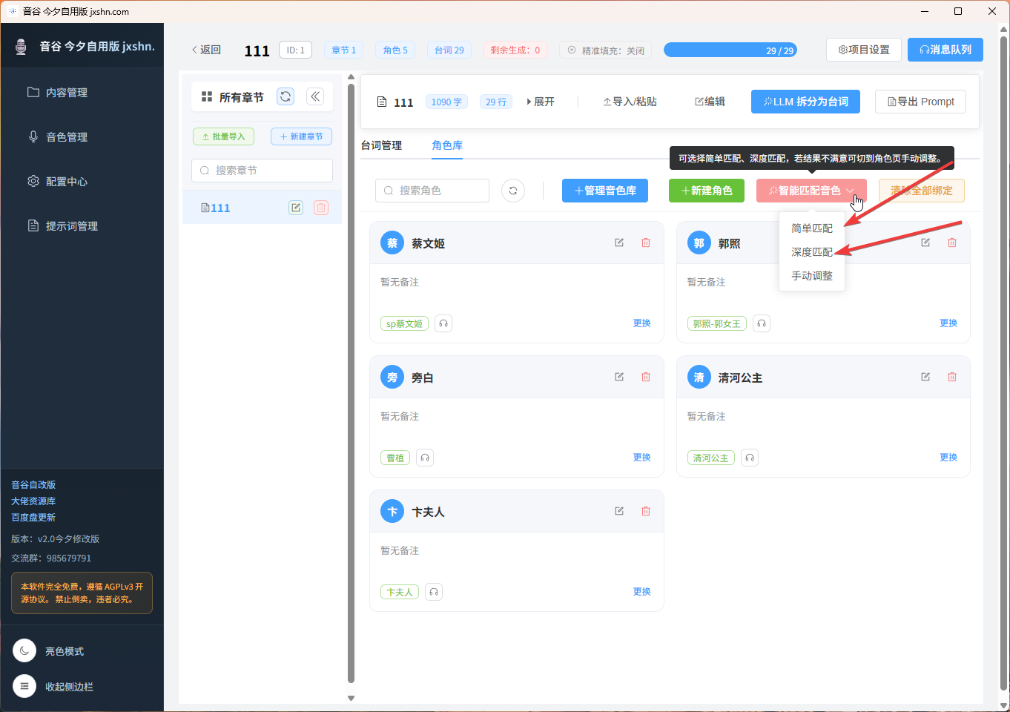Choose 手动调整 in dropdown menu
Image resolution: width=1010 pixels, height=712 pixels.
click(x=811, y=276)
